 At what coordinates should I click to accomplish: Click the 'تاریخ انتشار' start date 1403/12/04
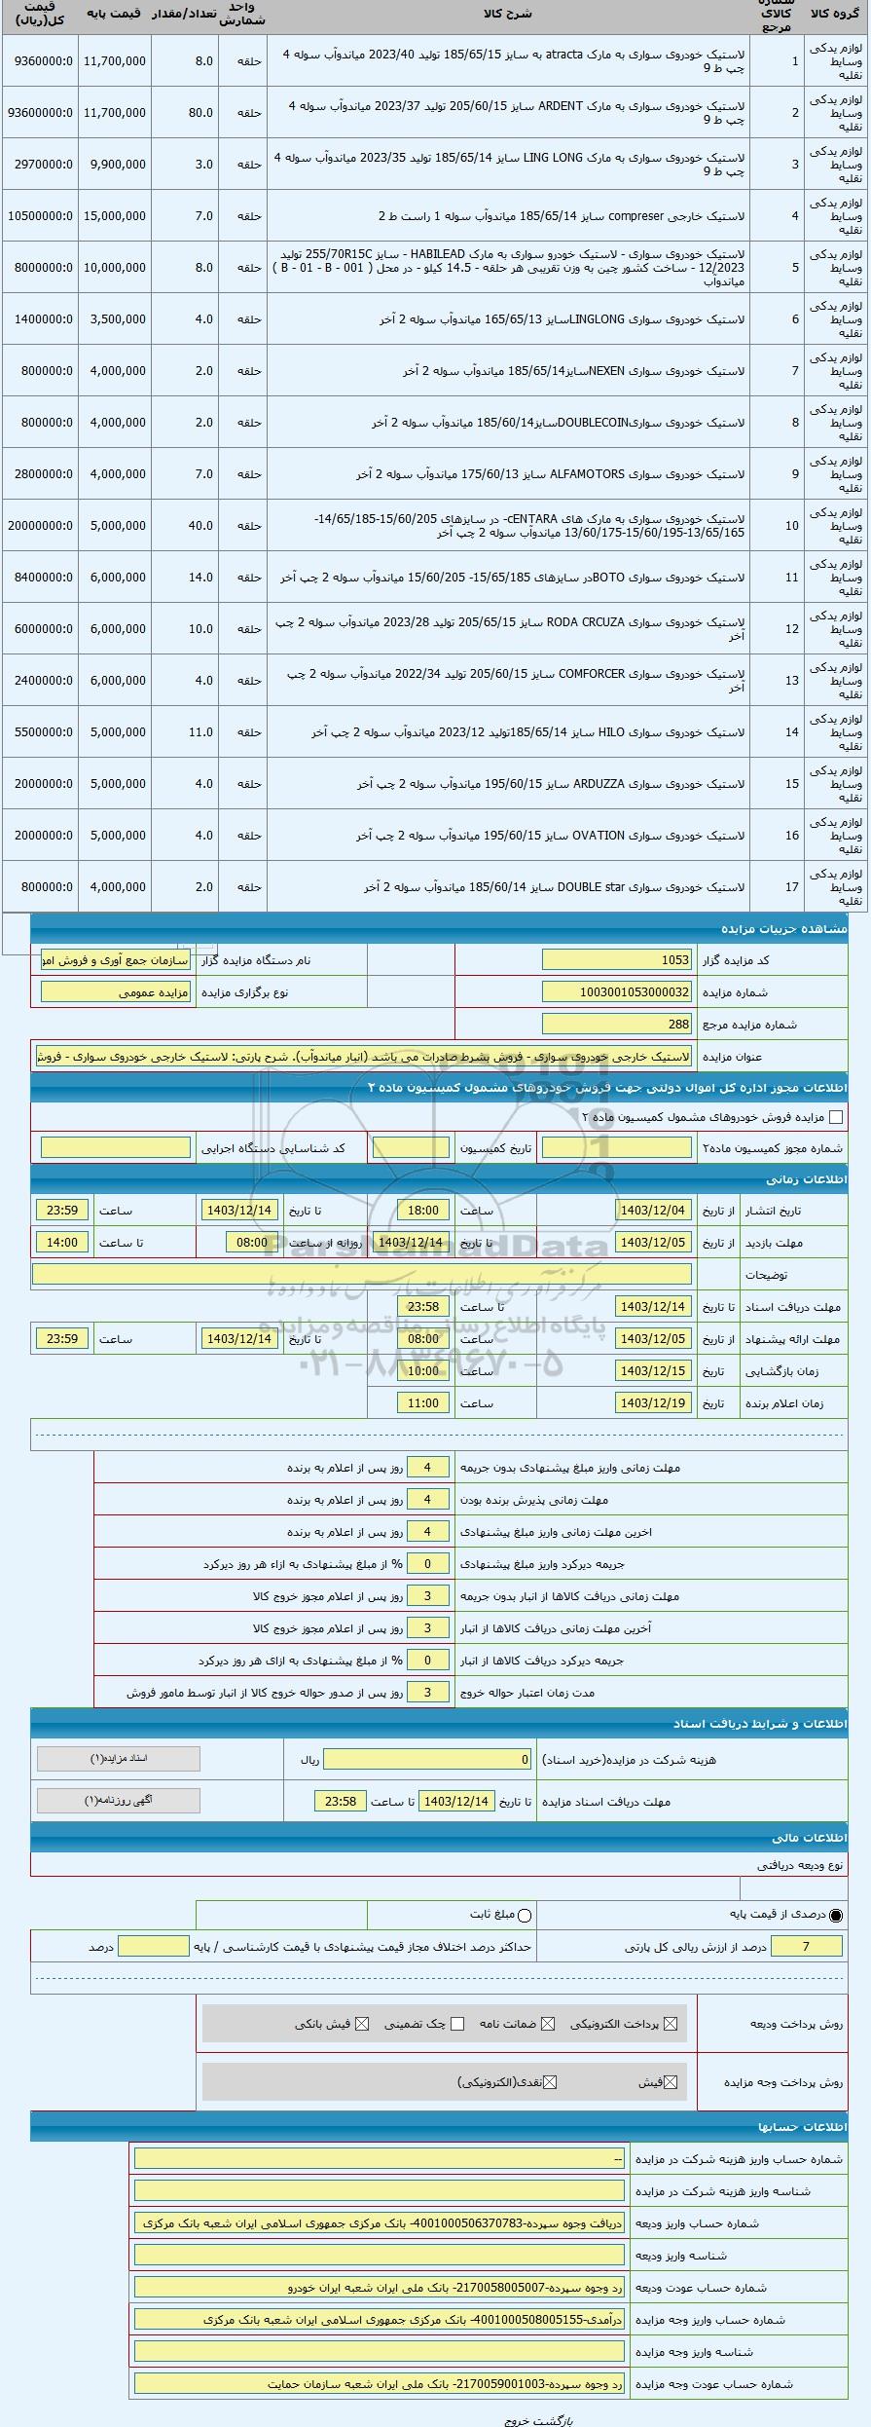point(654,1210)
